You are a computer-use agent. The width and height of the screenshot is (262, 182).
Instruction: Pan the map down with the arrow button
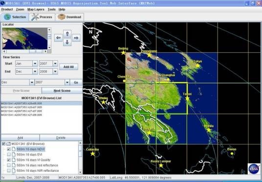click(67, 42)
